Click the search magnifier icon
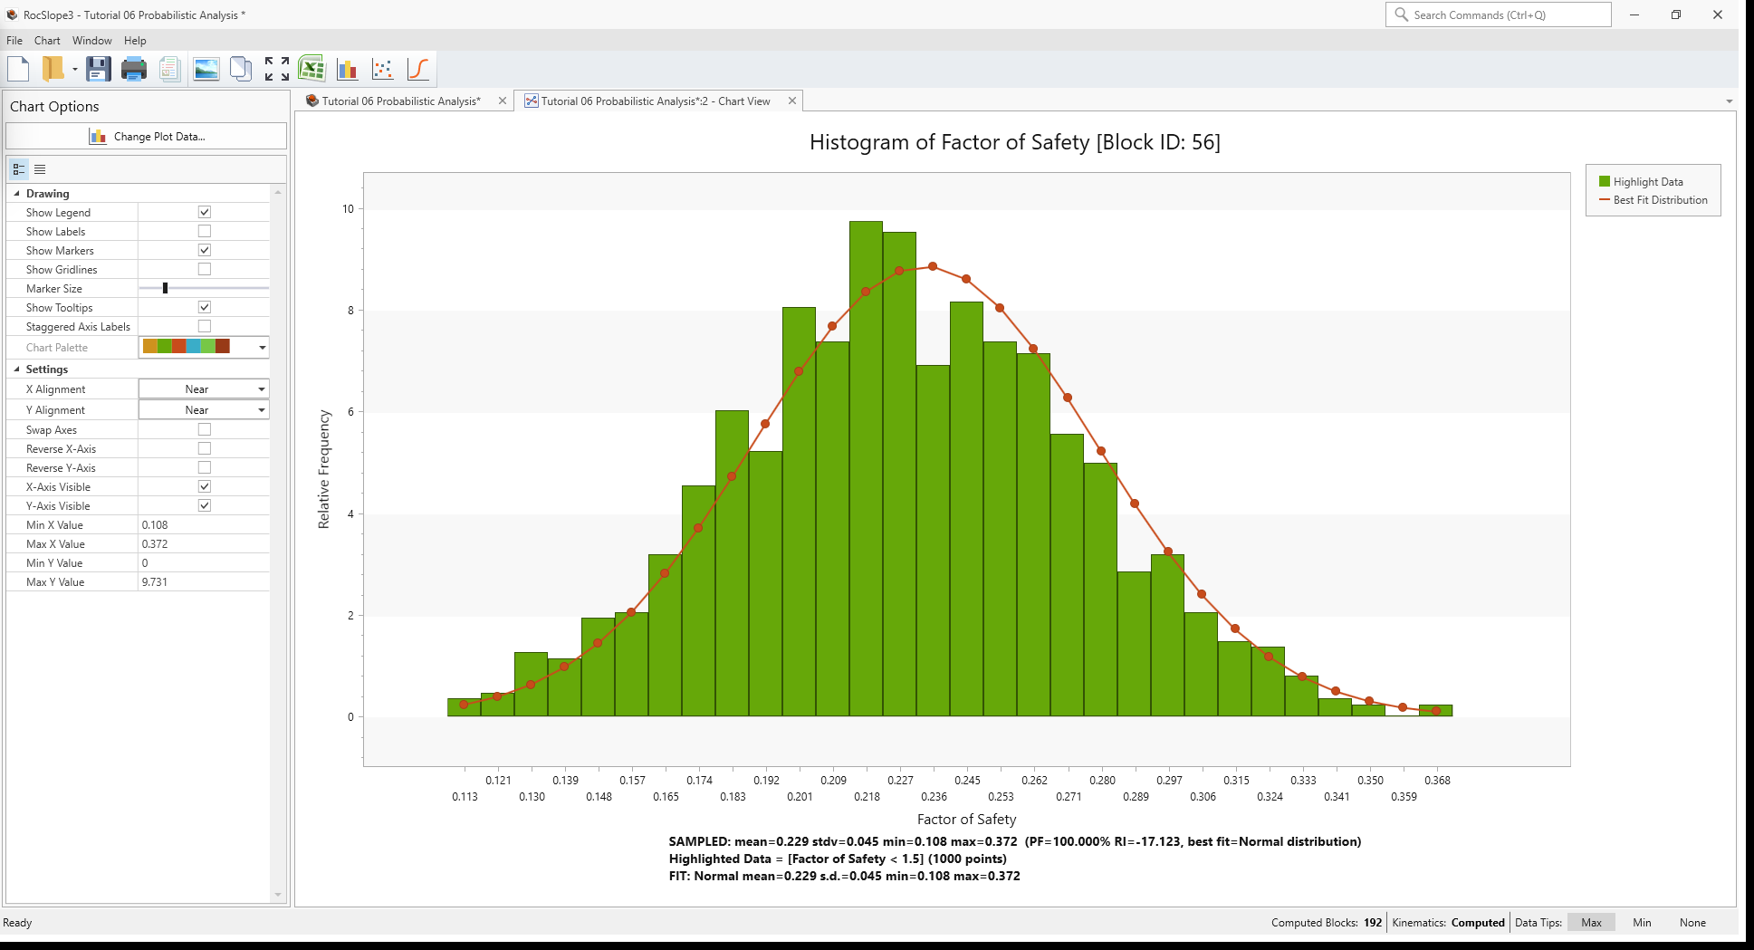This screenshot has width=1754, height=950. [x=1401, y=14]
